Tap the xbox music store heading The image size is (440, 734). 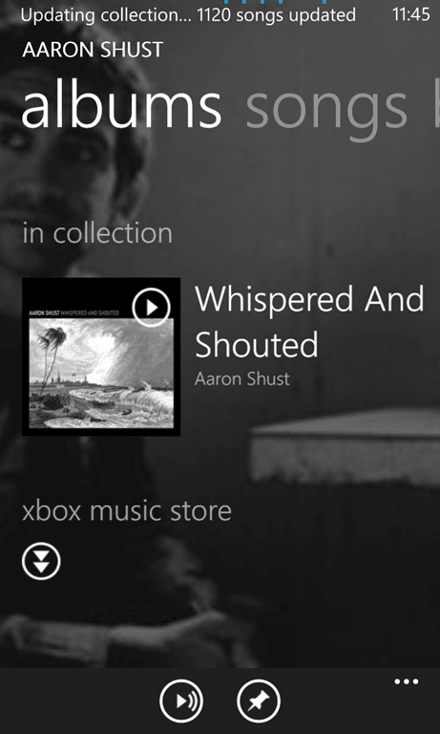[x=127, y=510]
